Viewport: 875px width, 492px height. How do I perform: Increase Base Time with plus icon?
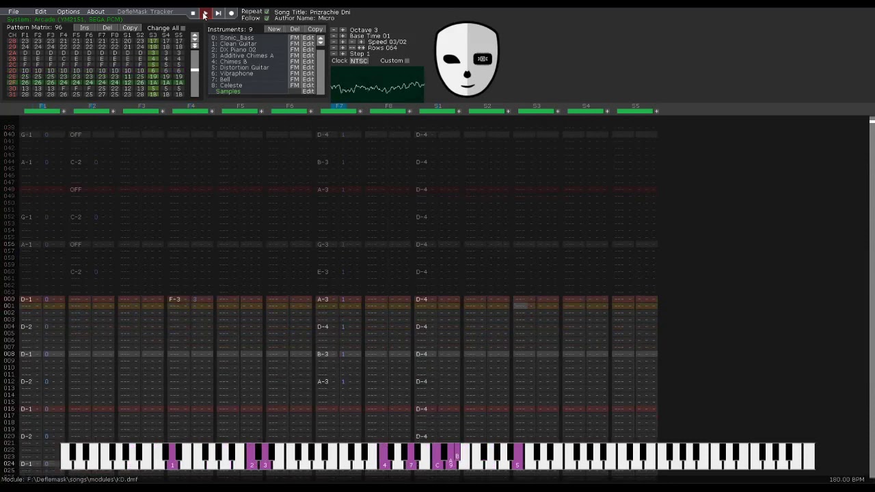tap(342, 36)
